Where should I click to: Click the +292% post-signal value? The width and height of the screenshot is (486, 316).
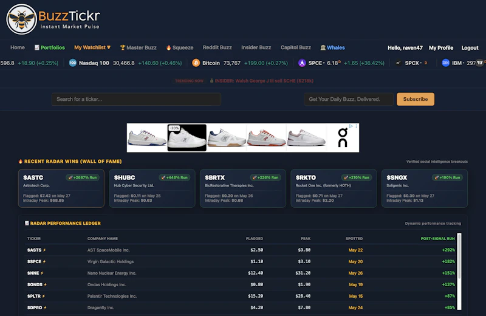[x=448, y=250]
